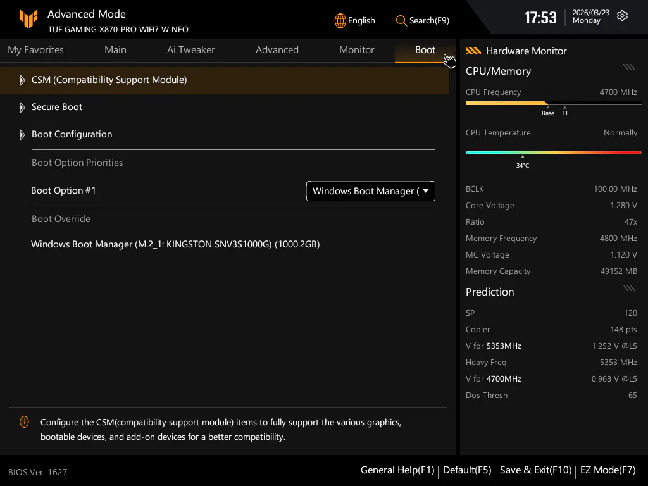Image resolution: width=648 pixels, height=486 pixels.
Task: Click the magnifier search icon
Action: [x=401, y=20]
